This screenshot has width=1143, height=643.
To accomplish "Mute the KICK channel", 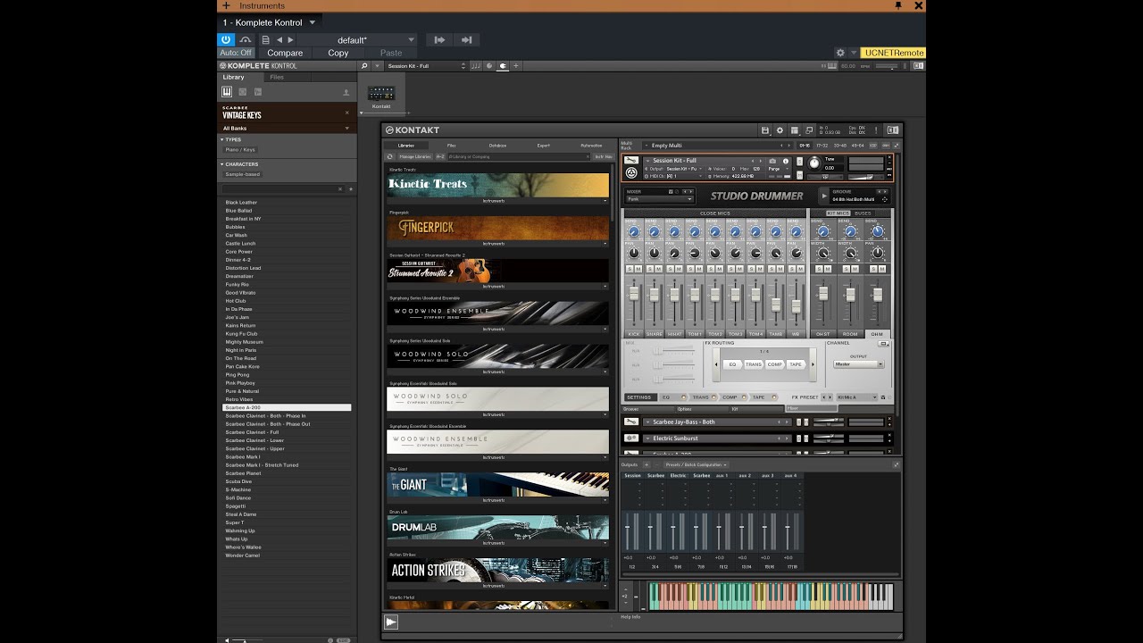I will point(638,269).
